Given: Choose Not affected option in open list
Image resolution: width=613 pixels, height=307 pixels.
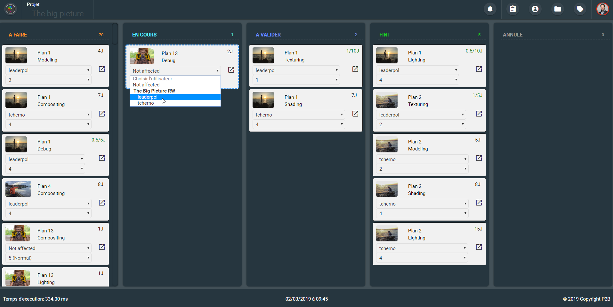Looking at the screenshot, I should click(146, 85).
